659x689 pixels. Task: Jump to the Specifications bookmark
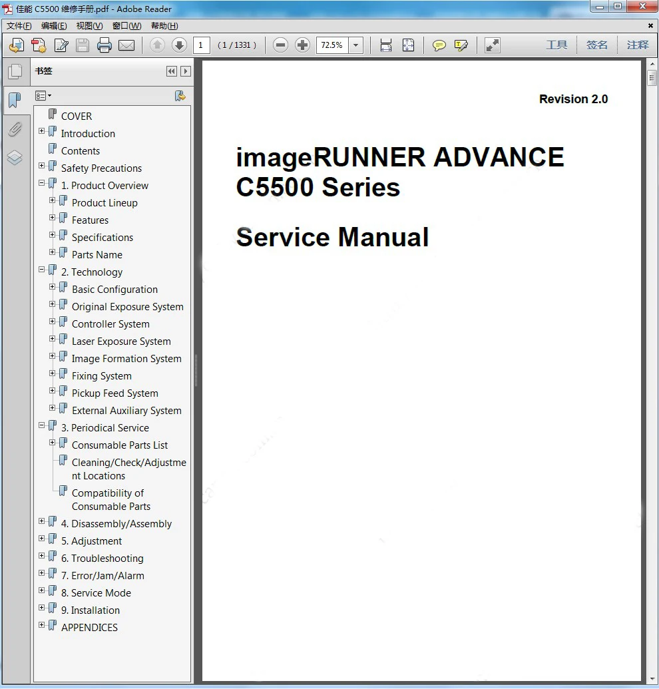pos(103,238)
